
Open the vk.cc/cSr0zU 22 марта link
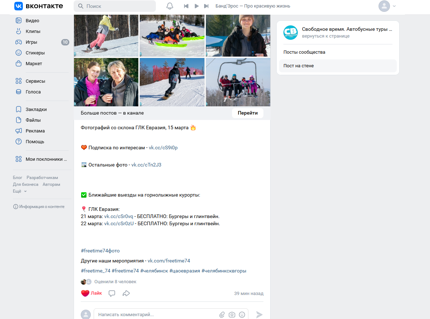[119, 223]
